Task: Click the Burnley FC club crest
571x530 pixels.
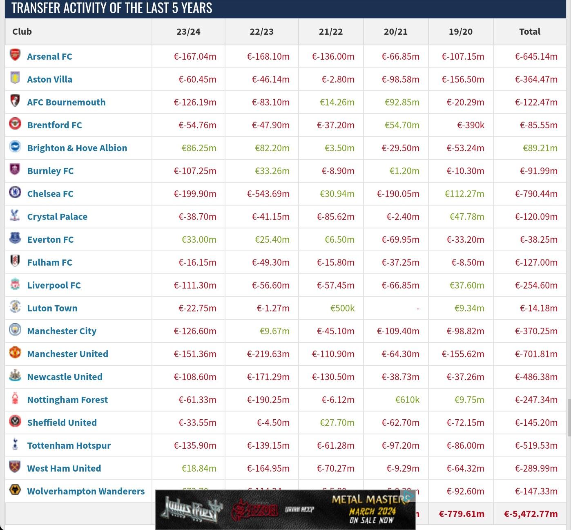Action: point(15,169)
